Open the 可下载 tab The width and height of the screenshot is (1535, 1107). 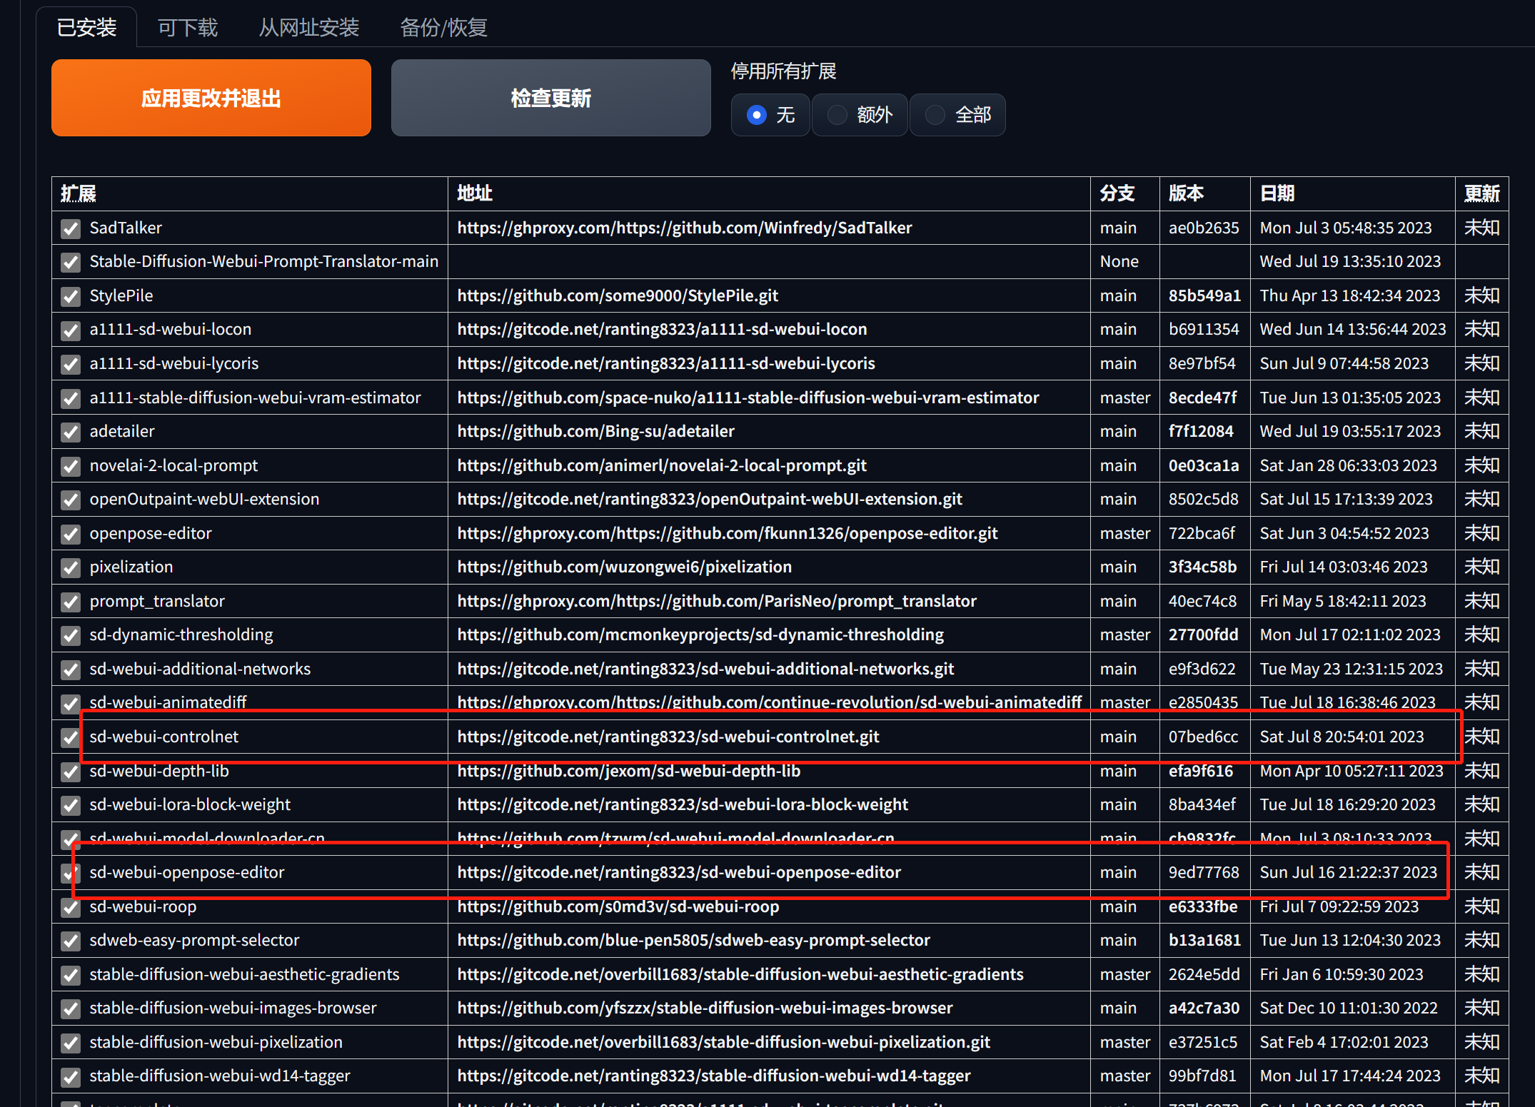pyautogui.click(x=188, y=27)
